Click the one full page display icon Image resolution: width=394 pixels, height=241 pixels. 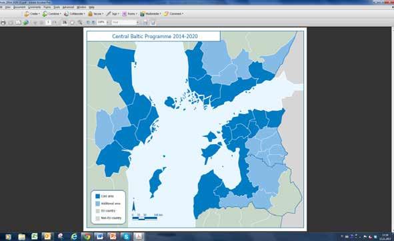click(x=153, y=23)
